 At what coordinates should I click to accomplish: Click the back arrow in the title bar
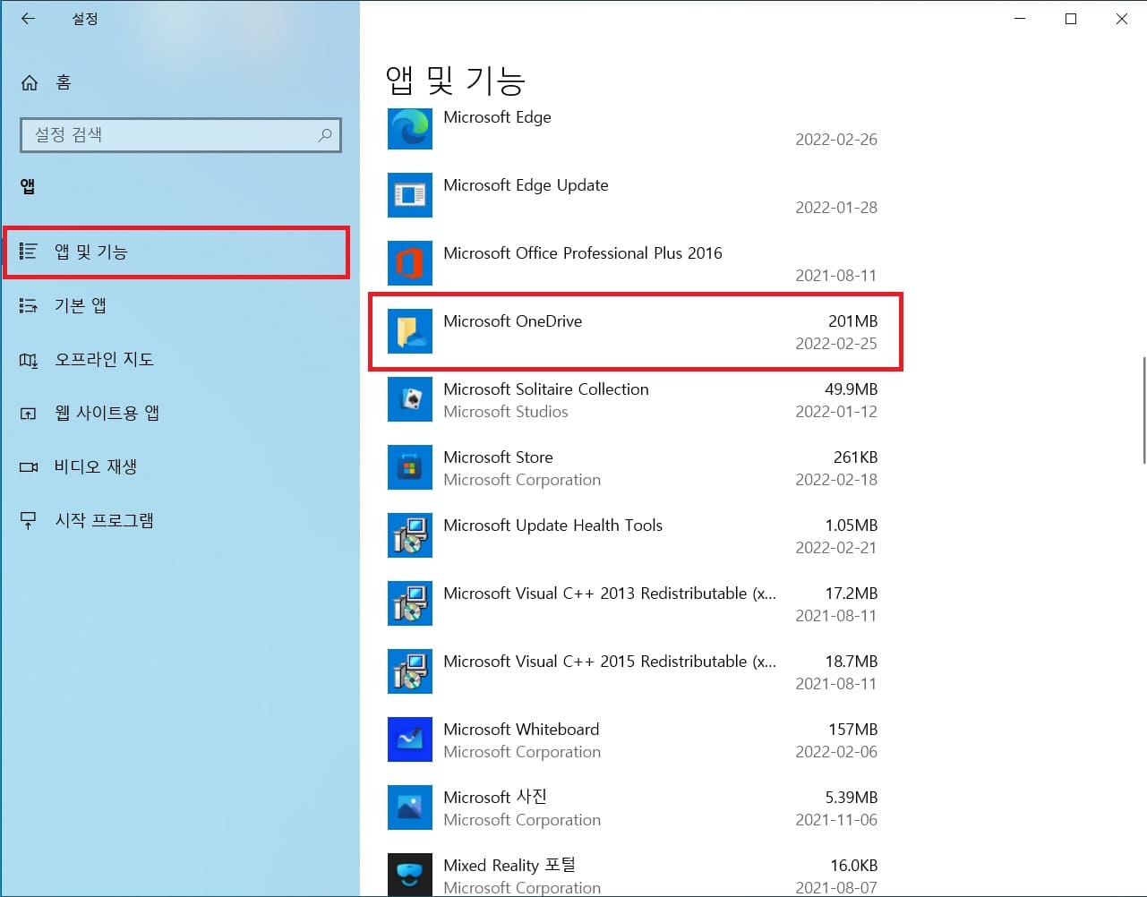click(x=29, y=19)
